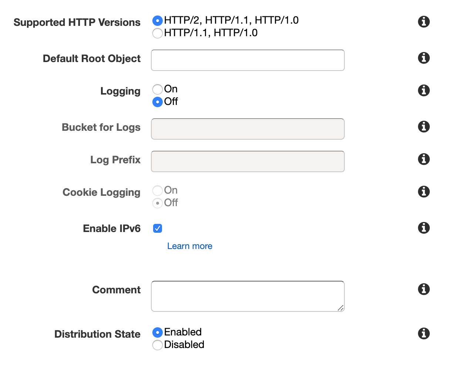Viewport: 452px width, 365px height.
Task: Focus the Default Root Object field
Action: coord(248,60)
